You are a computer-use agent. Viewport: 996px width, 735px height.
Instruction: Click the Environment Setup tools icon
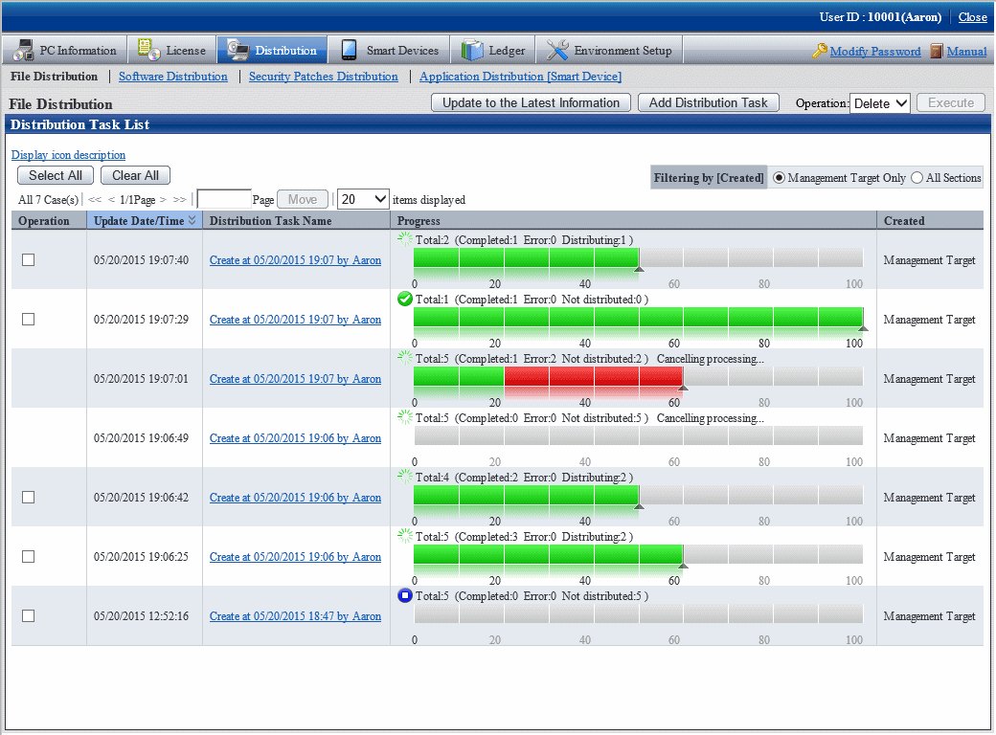[x=557, y=51]
